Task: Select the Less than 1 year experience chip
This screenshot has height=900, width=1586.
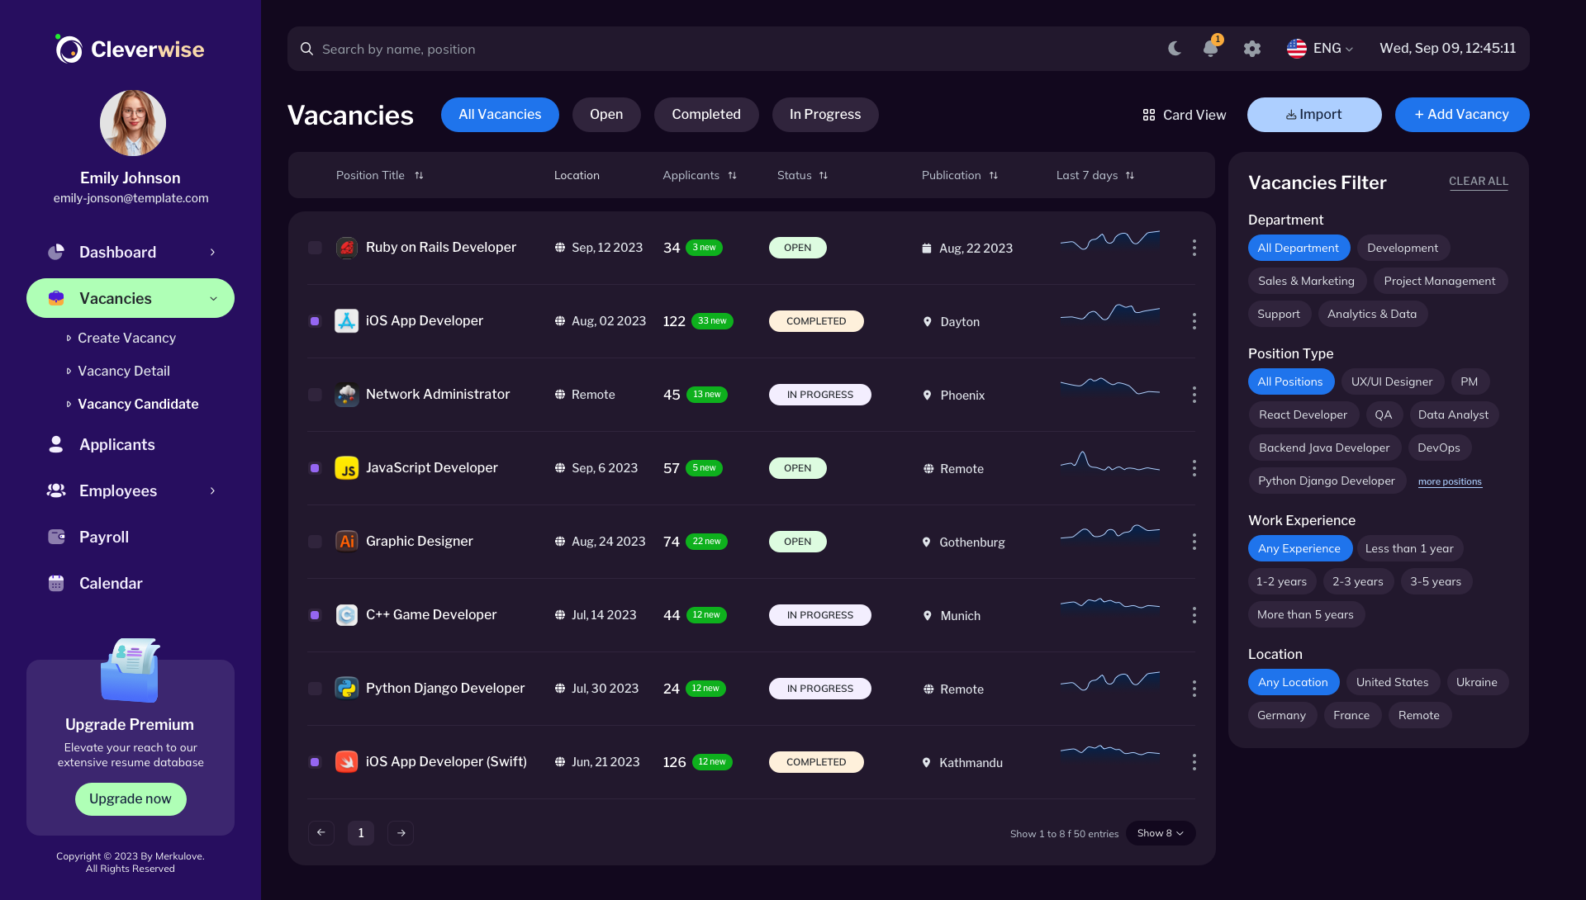Action: 1409,548
